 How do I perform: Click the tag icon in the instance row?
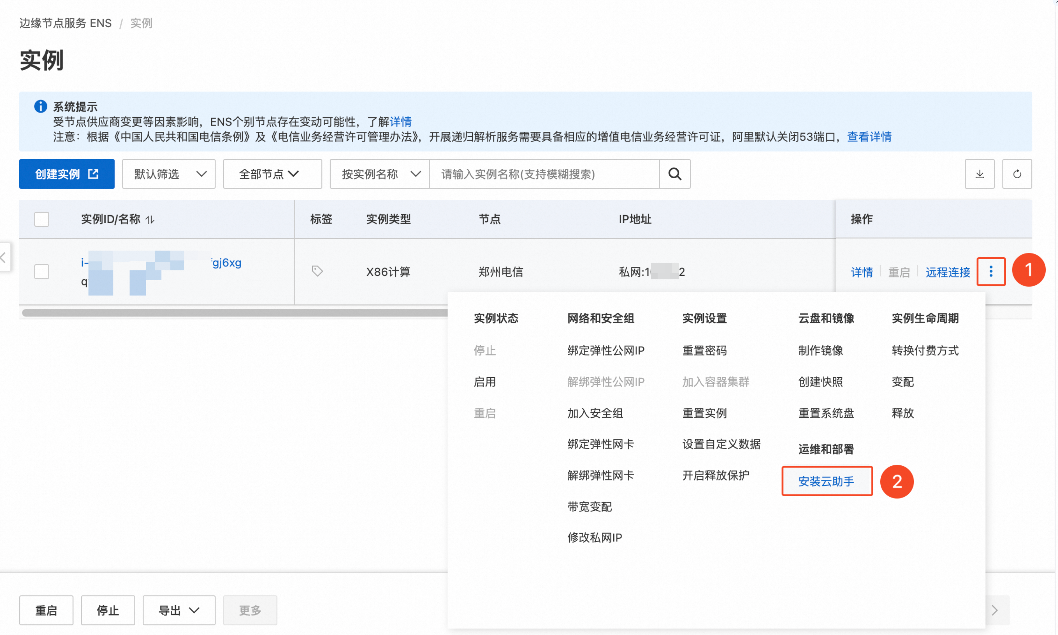pos(317,271)
